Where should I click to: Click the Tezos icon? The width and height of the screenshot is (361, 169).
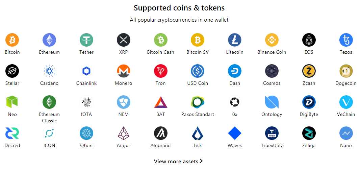[x=346, y=40]
